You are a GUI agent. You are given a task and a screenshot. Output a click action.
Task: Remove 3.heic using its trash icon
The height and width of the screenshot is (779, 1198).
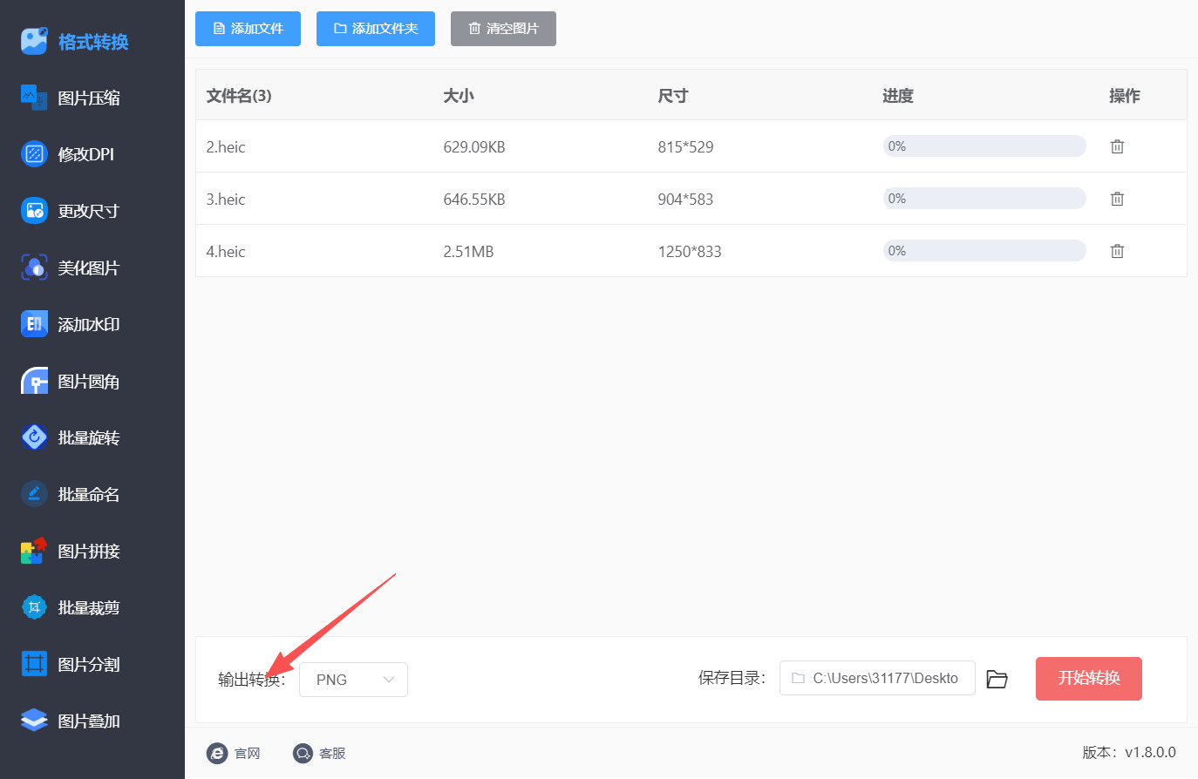pyautogui.click(x=1117, y=199)
